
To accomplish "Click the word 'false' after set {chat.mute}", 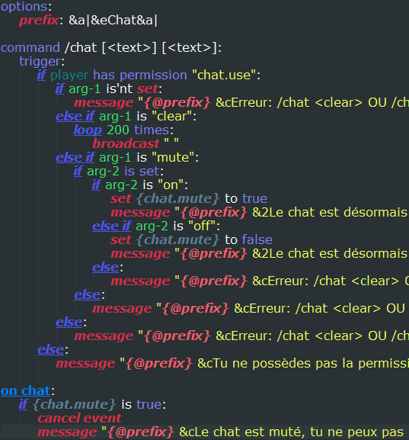I will tap(257, 240).
